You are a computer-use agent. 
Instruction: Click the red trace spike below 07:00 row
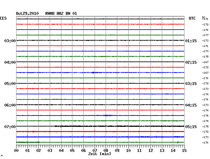(95, 131)
